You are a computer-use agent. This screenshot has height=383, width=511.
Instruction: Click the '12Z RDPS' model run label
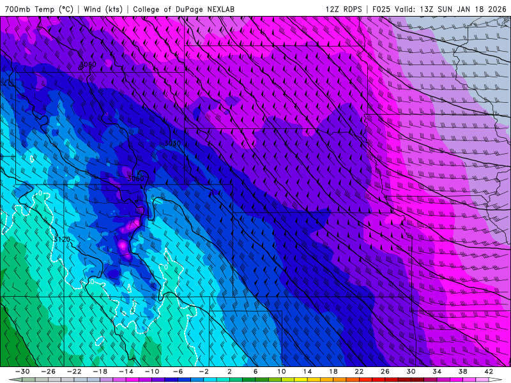(344, 9)
